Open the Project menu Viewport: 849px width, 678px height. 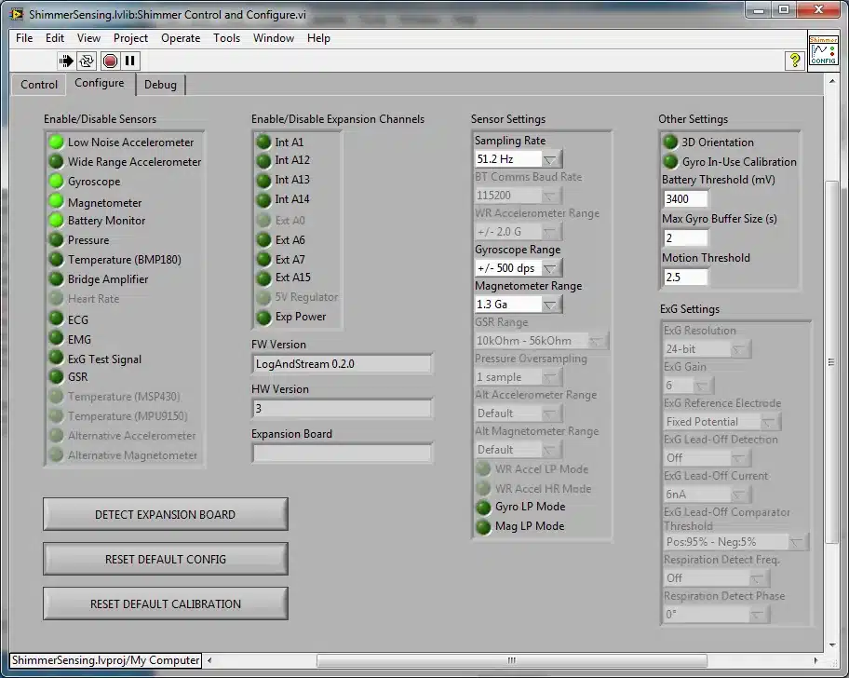130,38
